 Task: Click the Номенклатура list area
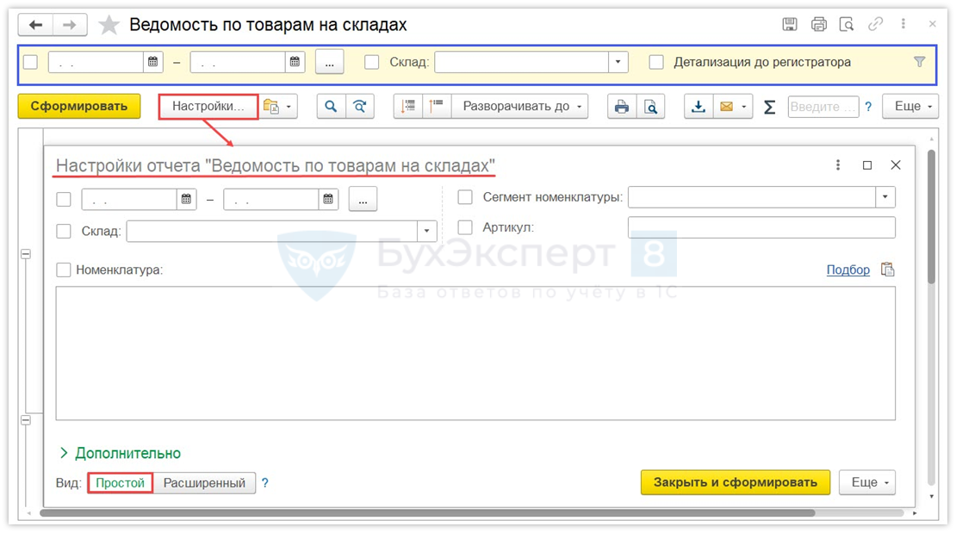pos(475,353)
